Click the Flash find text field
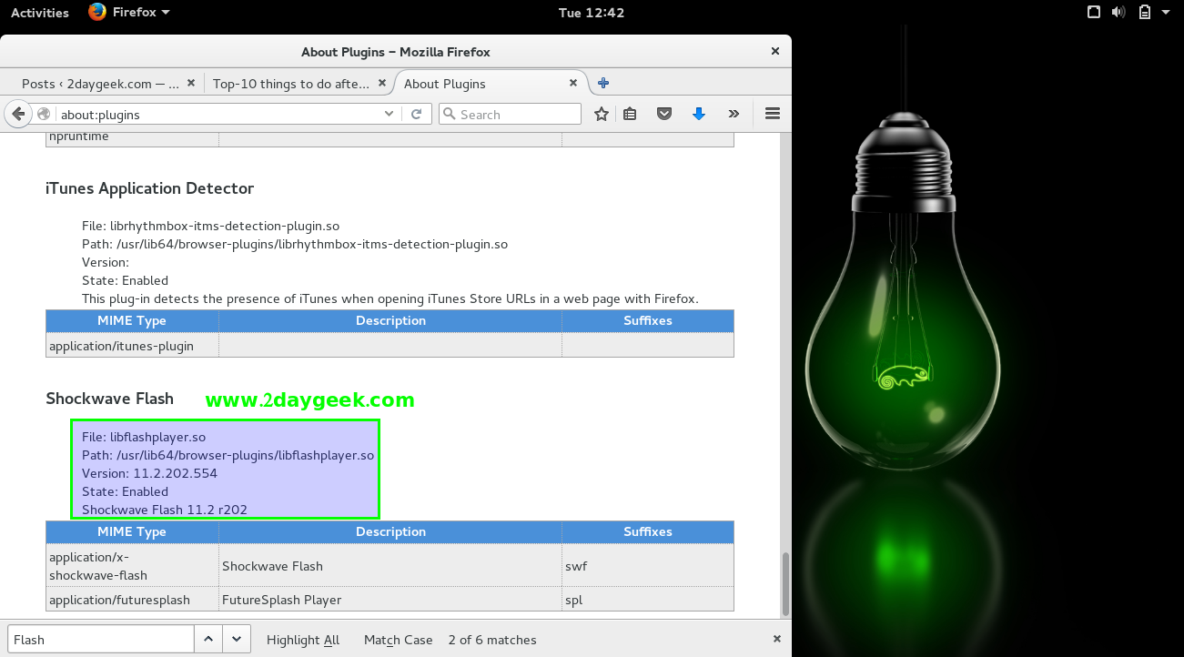Screen dimensions: 1184x657 point(101,639)
